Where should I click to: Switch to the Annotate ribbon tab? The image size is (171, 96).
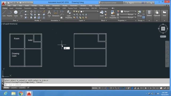tap(19, 8)
